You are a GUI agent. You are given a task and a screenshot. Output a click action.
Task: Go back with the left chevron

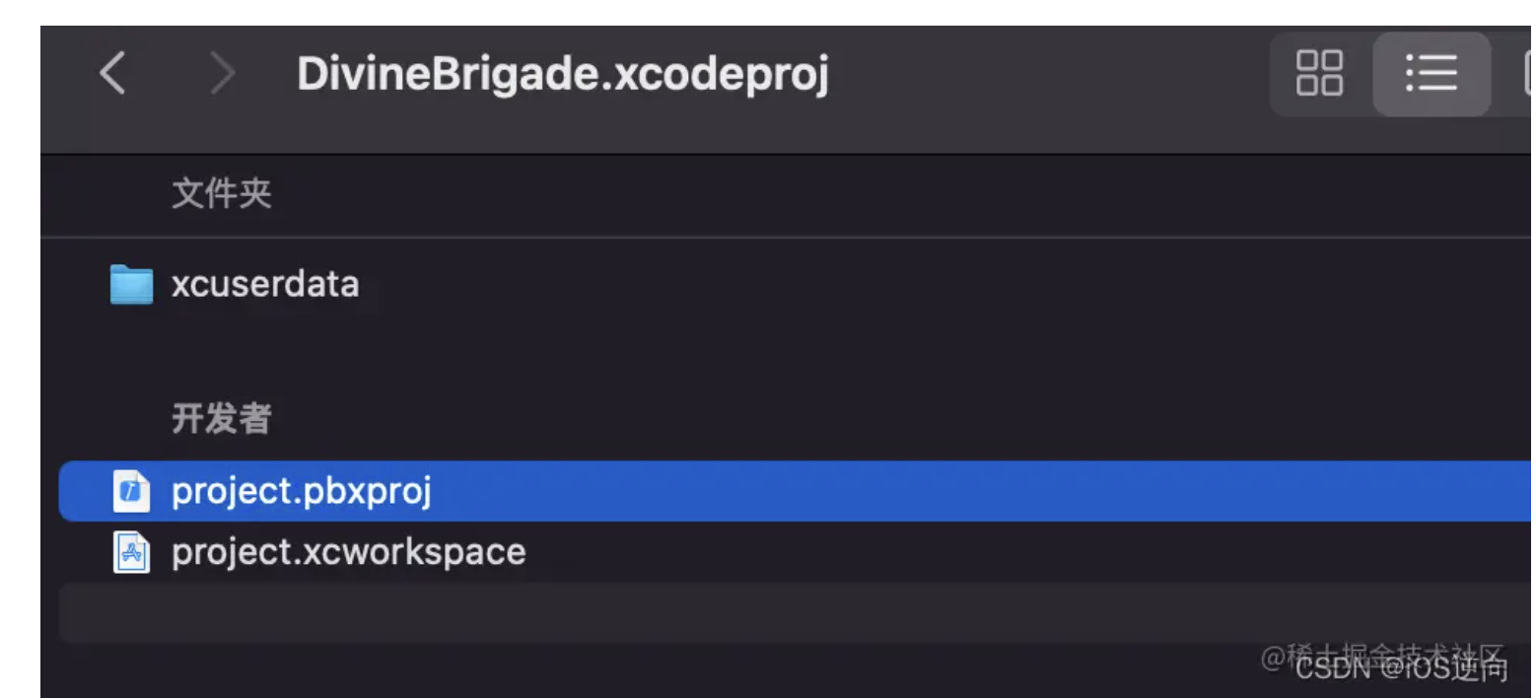point(113,74)
